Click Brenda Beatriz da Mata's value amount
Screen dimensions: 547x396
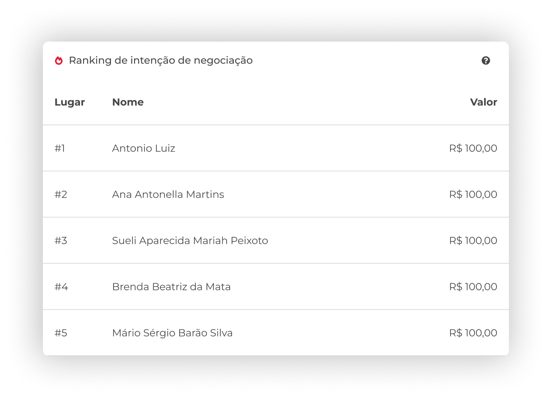tap(473, 286)
